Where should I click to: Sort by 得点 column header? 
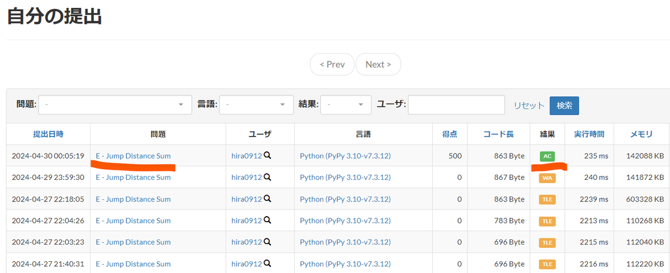coord(449,134)
